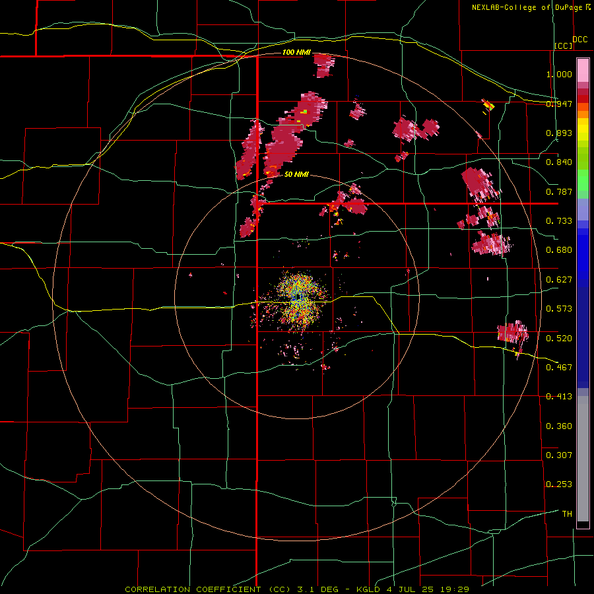Click the 0.360 scale value
The image size is (594, 594).
tap(559, 426)
